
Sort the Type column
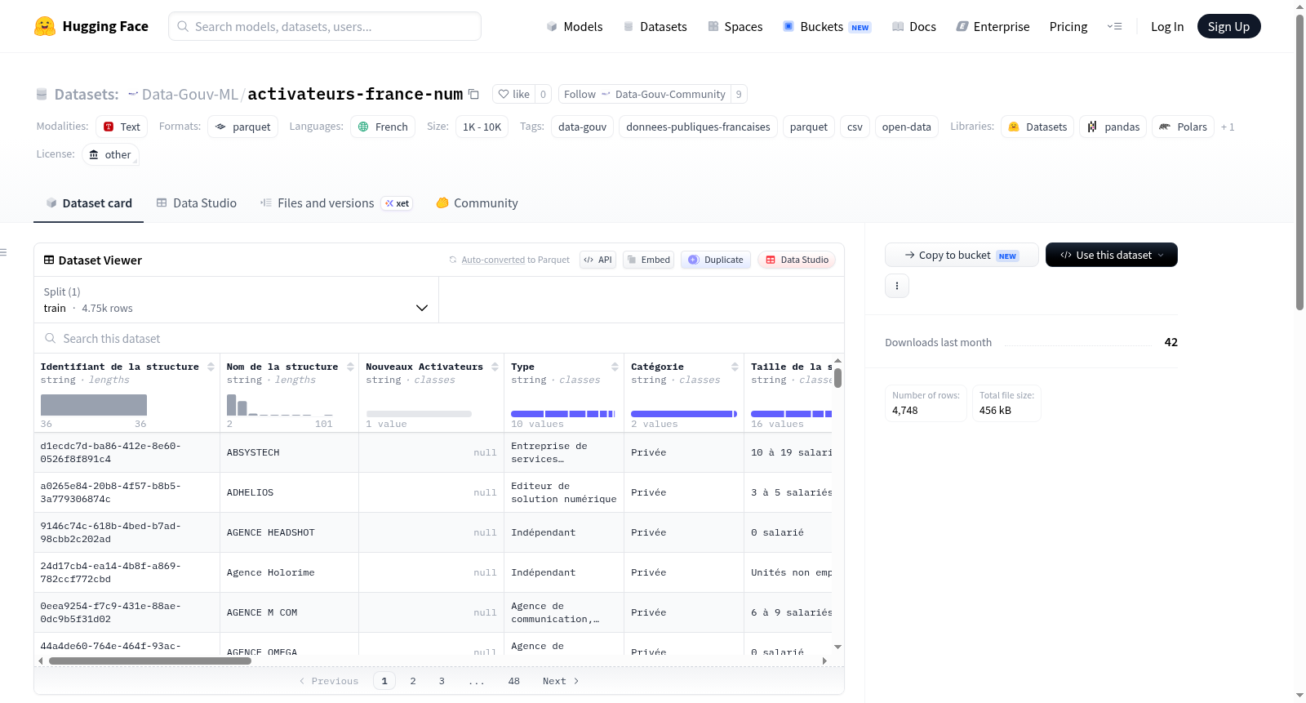tap(615, 367)
